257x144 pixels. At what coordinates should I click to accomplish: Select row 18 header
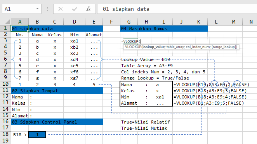[x=5, y=134]
